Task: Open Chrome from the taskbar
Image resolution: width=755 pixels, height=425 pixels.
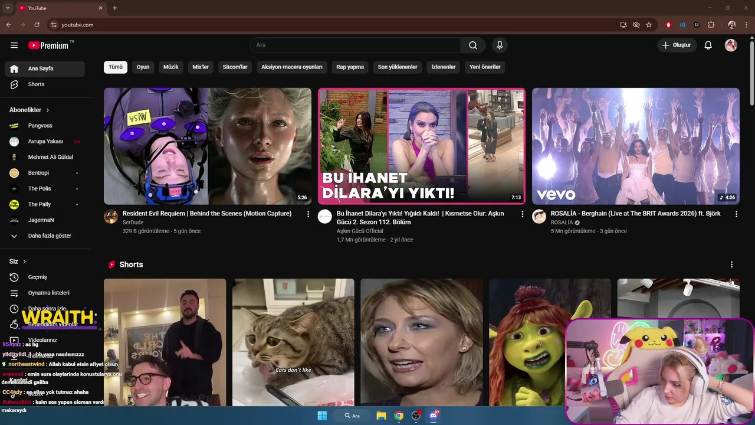Action: click(399, 416)
